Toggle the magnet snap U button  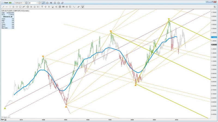click(83, 6)
